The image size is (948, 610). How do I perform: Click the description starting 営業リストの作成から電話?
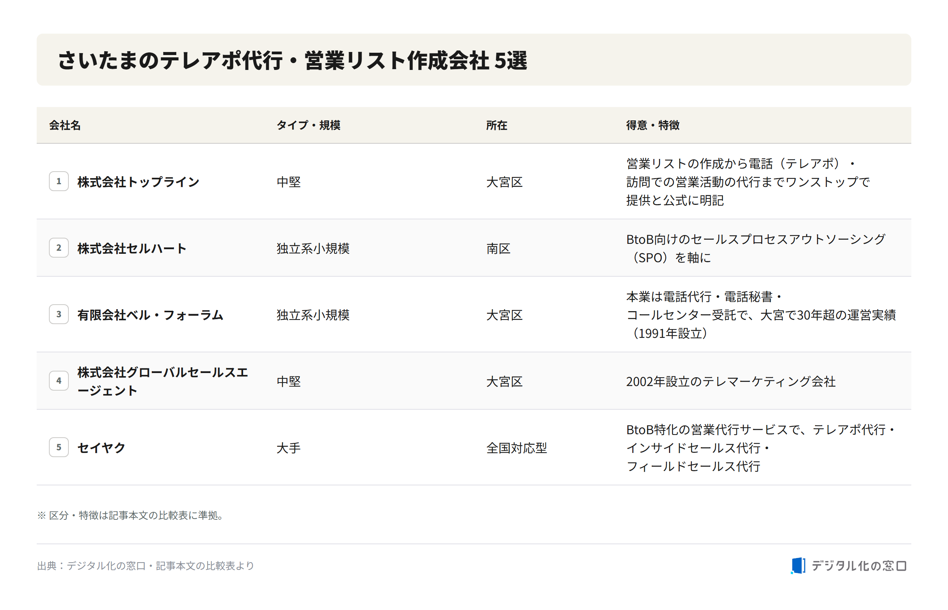pyautogui.click(x=748, y=182)
